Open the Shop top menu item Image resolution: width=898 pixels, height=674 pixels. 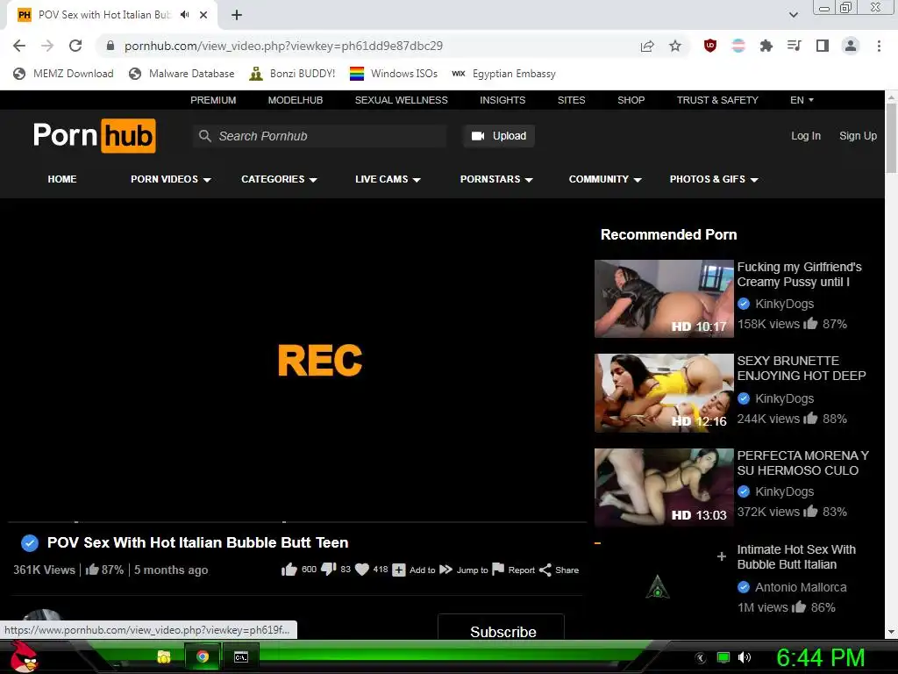coord(631,100)
